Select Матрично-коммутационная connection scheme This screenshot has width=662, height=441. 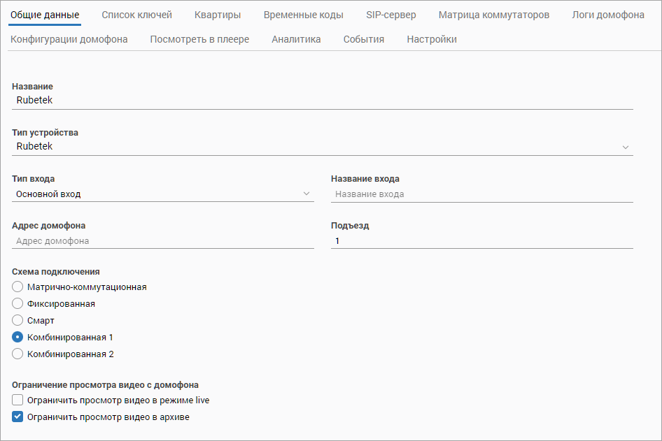coord(18,287)
